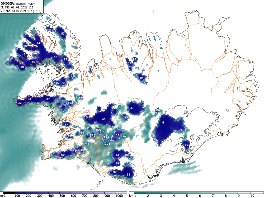Click the '138' visibility value
Image resolution: width=264 pixels, height=198 pixels.
(x=72, y=76)
